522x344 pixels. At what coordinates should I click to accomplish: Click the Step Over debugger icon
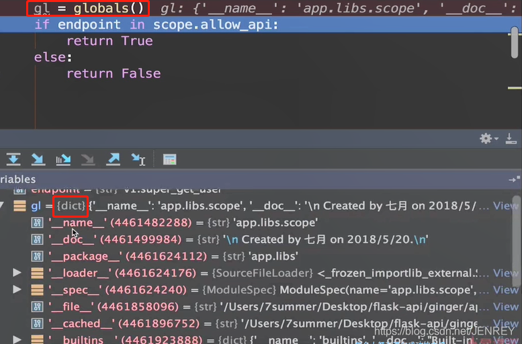point(13,159)
